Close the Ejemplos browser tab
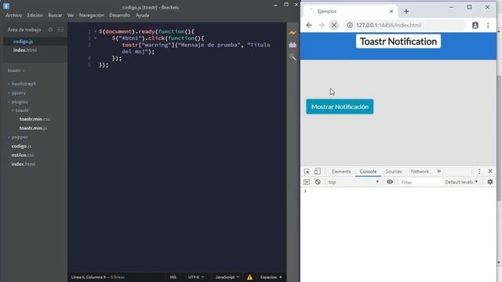 [x=391, y=11]
